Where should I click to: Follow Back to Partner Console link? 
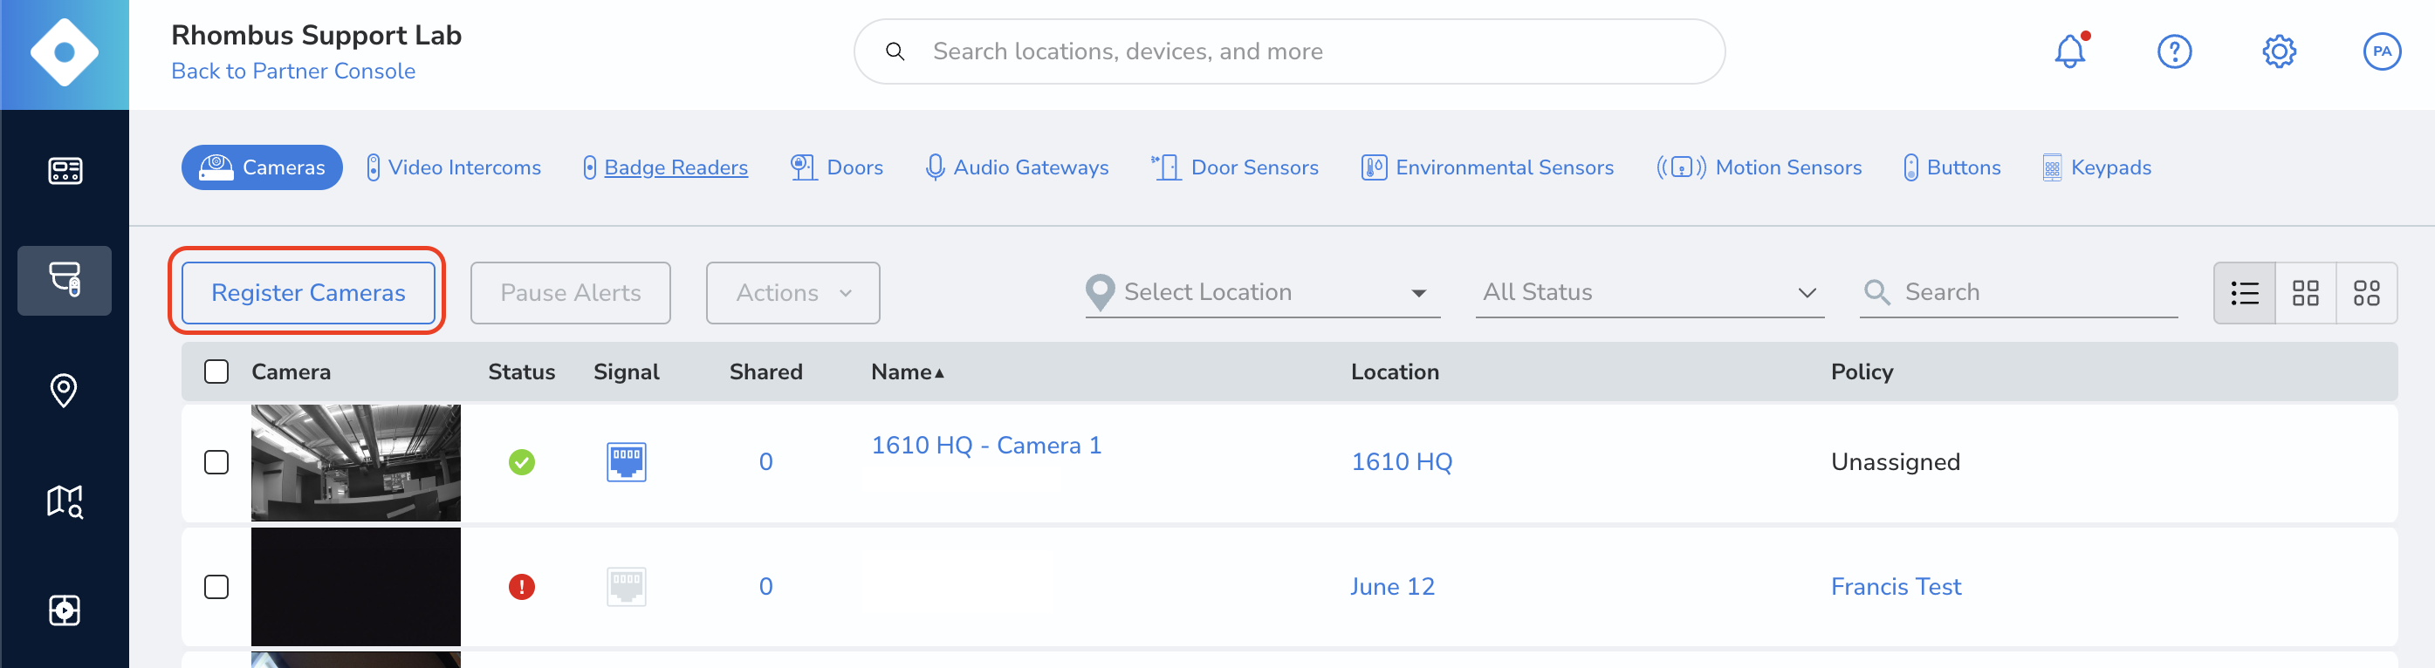click(x=293, y=71)
